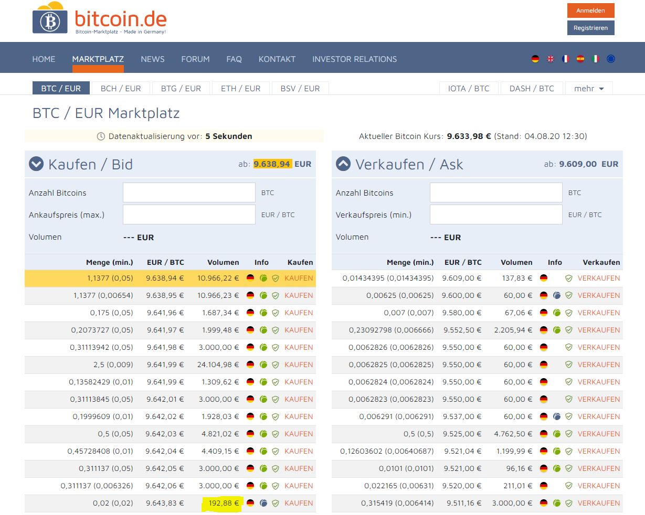The height and width of the screenshot is (515, 645).
Task: Click shield icon in 9.642,06 € bid row
Action: 276,486
